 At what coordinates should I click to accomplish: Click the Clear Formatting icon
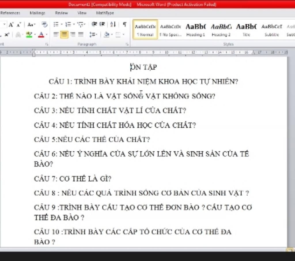(x=44, y=25)
